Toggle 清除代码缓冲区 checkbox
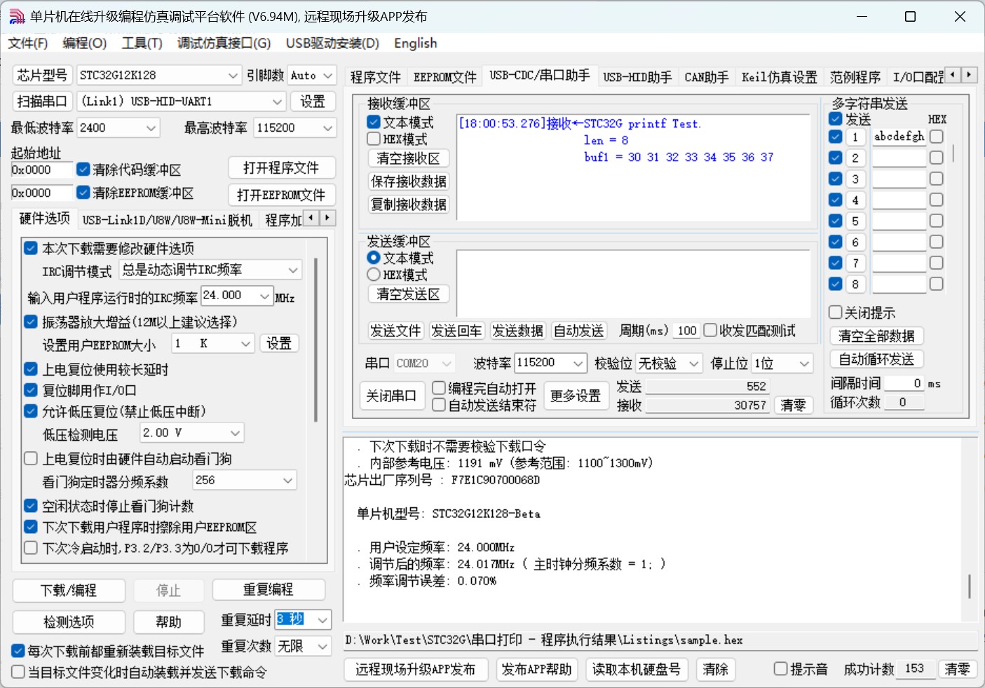This screenshot has height=688, width=985. (x=83, y=169)
